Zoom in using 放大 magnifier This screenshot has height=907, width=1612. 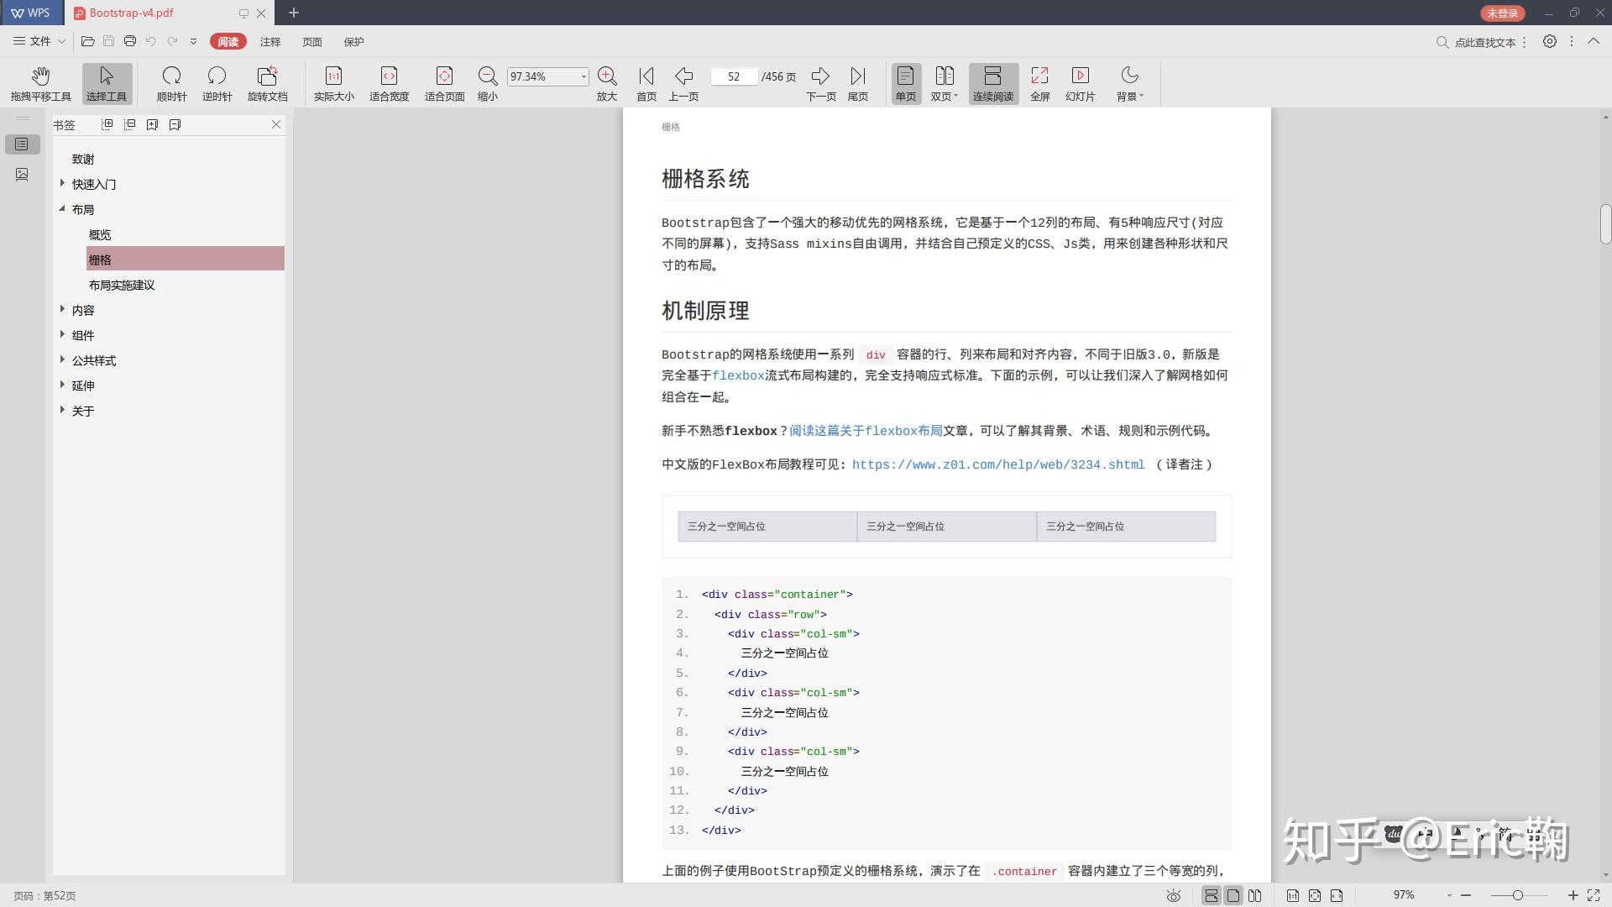click(x=607, y=84)
